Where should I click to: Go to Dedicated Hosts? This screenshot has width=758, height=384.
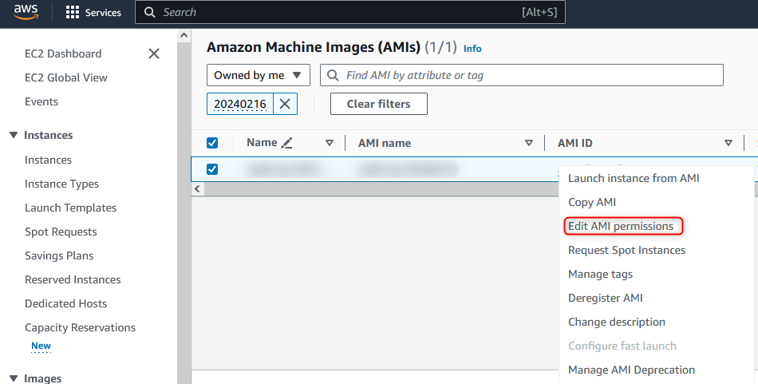pyautogui.click(x=65, y=303)
